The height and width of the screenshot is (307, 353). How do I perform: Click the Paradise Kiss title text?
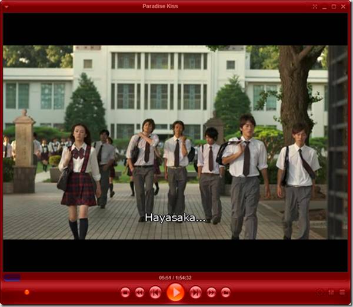(160, 6)
